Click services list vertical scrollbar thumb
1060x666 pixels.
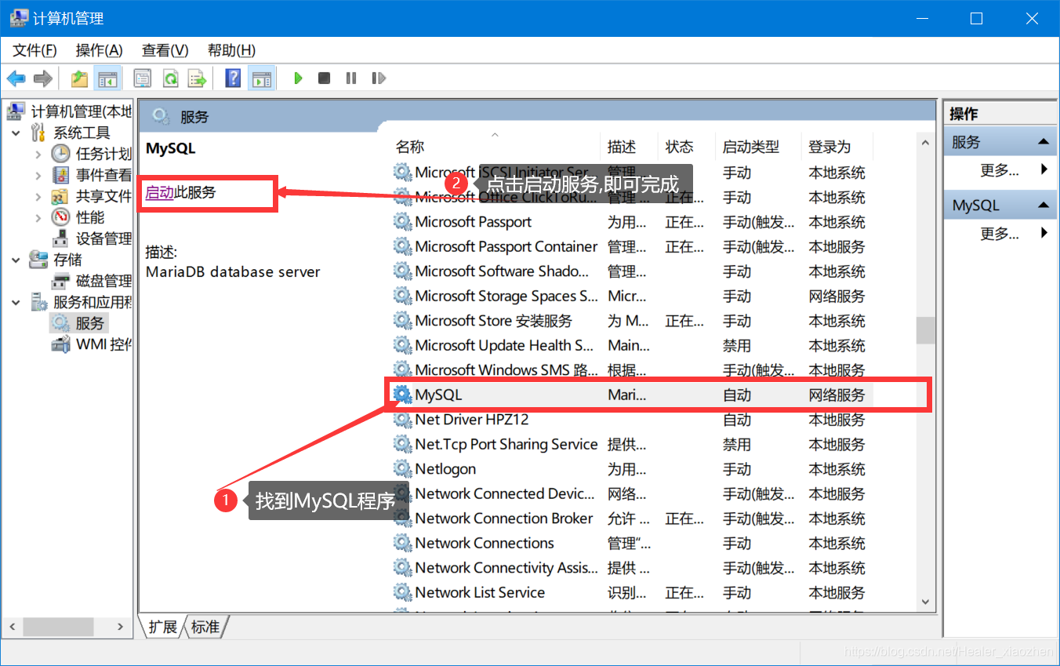point(925,330)
